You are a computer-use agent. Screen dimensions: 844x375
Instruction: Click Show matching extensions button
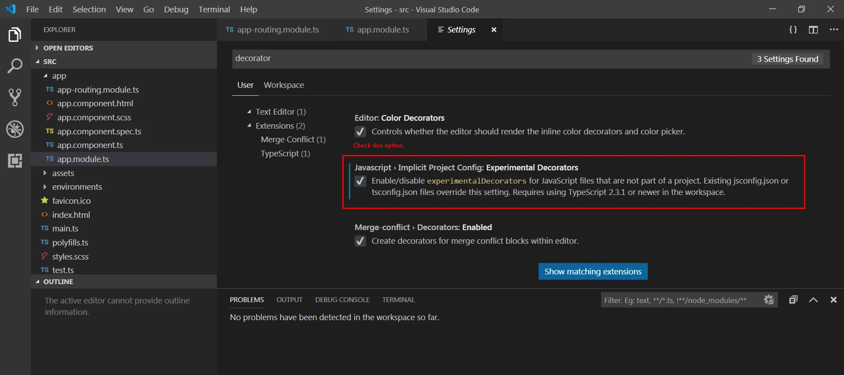tap(593, 272)
